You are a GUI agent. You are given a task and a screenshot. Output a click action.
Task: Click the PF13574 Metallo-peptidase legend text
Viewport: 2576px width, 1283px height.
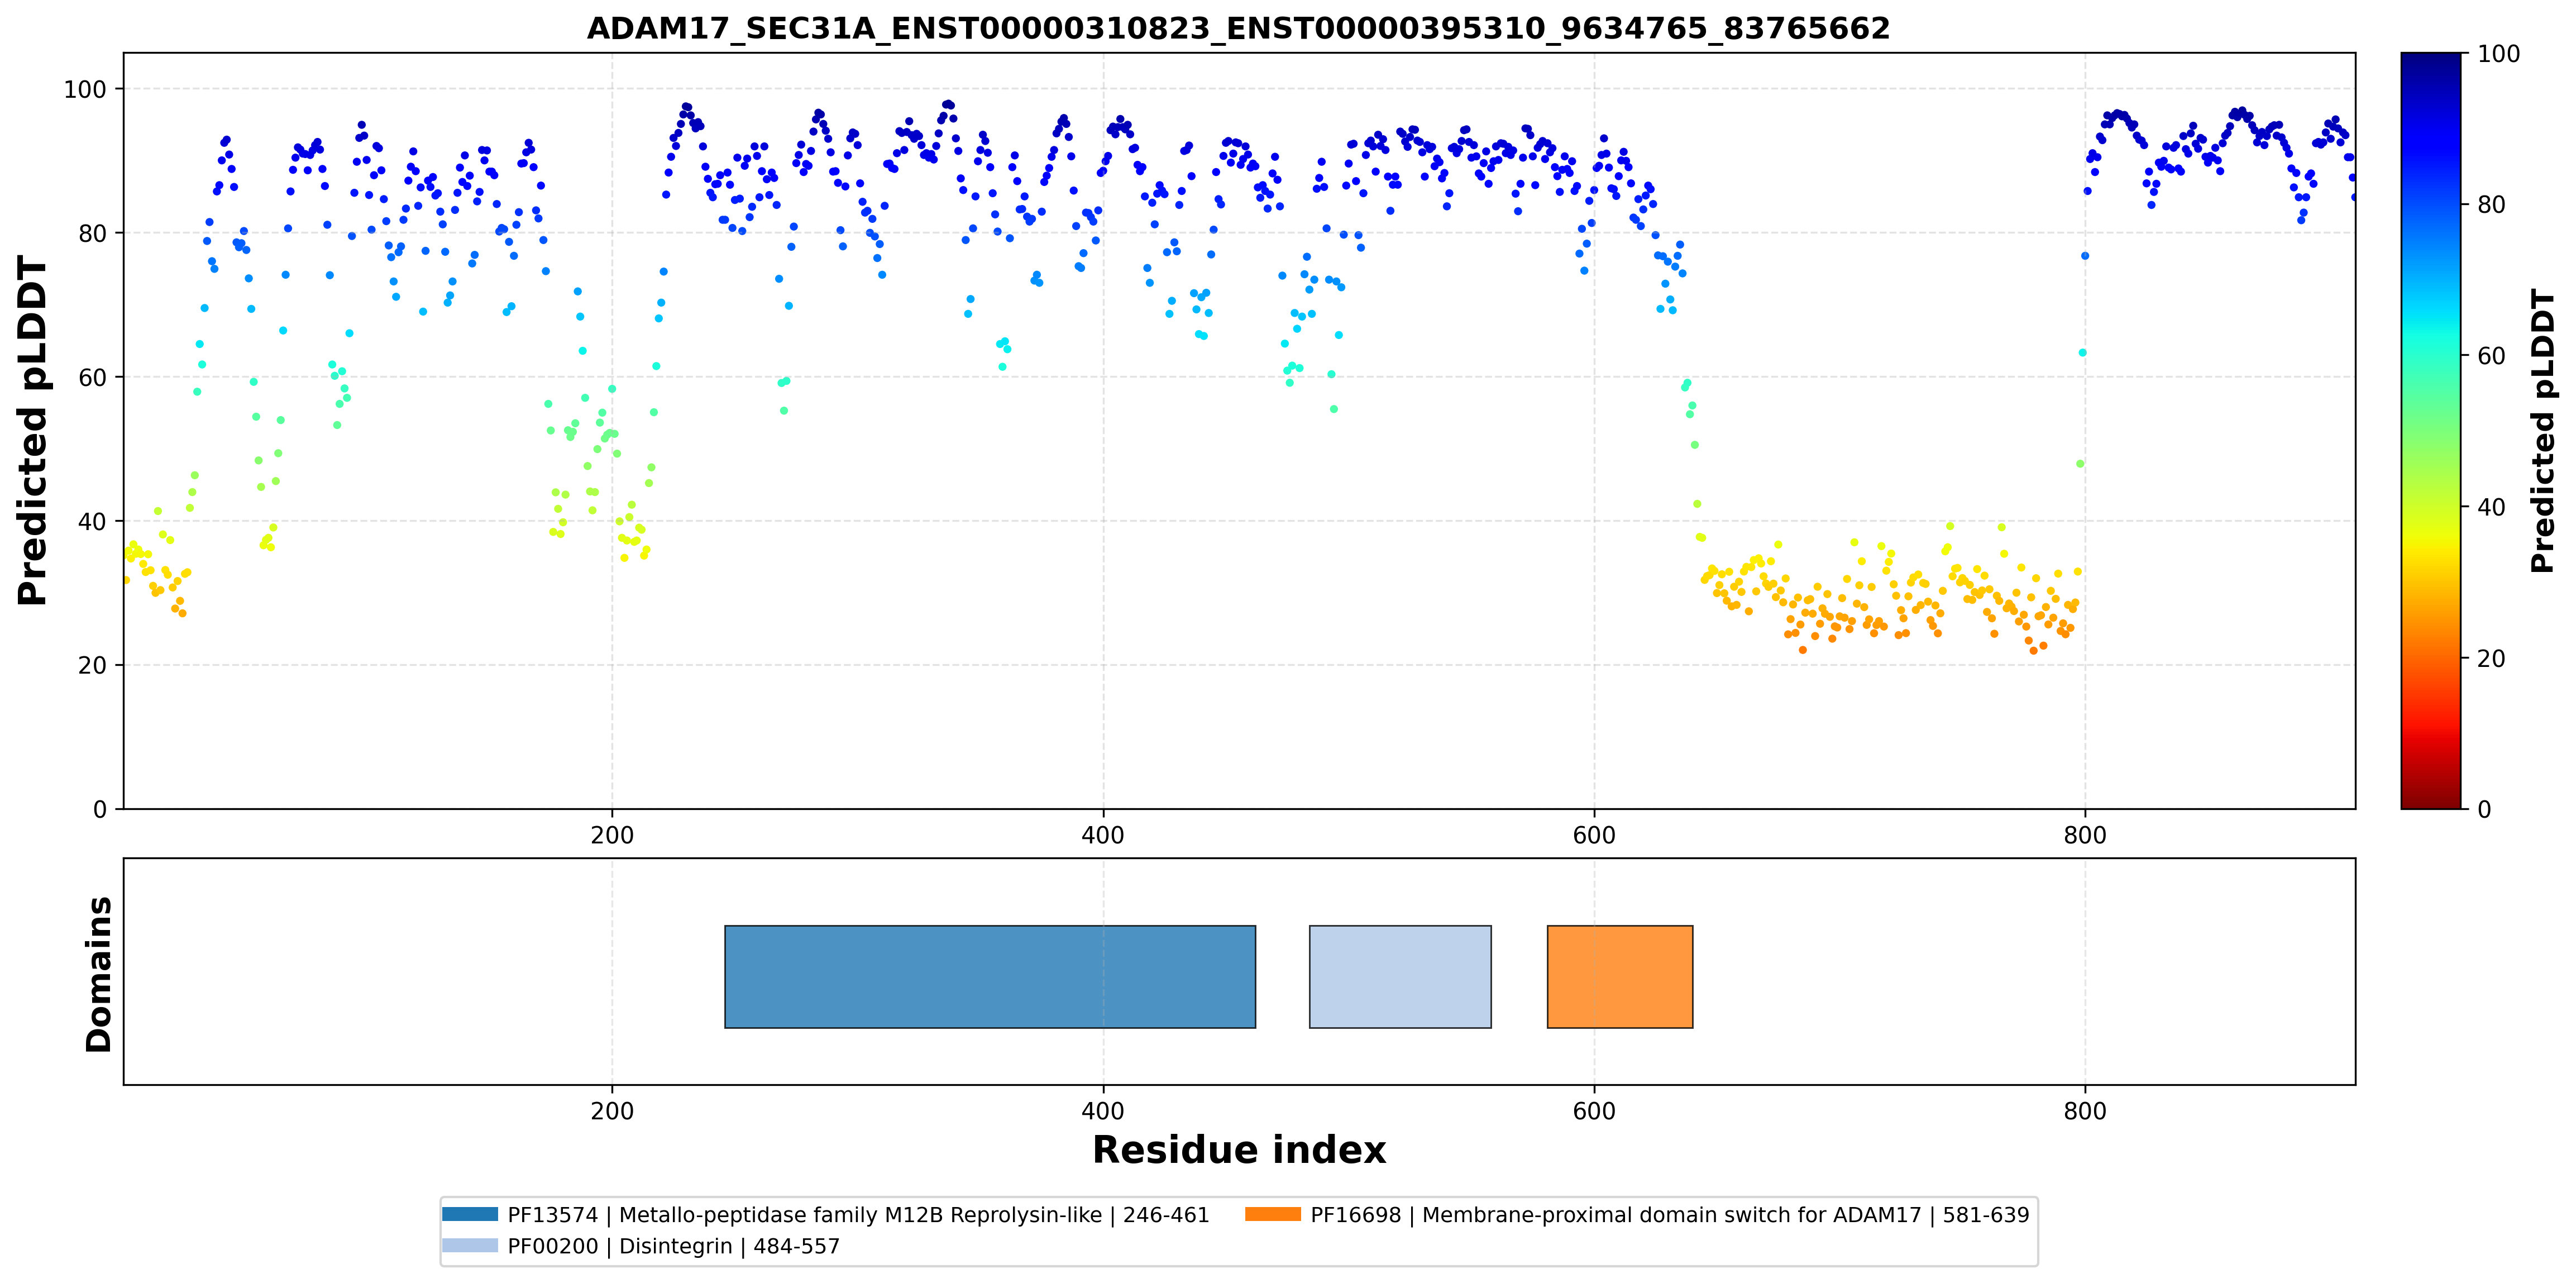click(x=858, y=1215)
